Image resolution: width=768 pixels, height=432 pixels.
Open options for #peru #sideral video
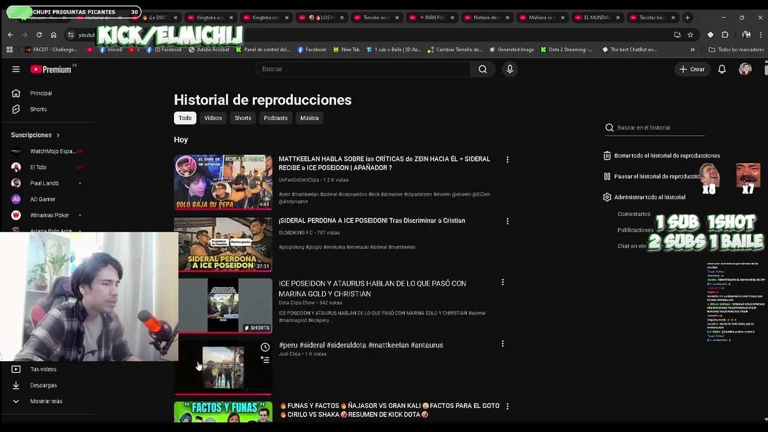(x=503, y=344)
